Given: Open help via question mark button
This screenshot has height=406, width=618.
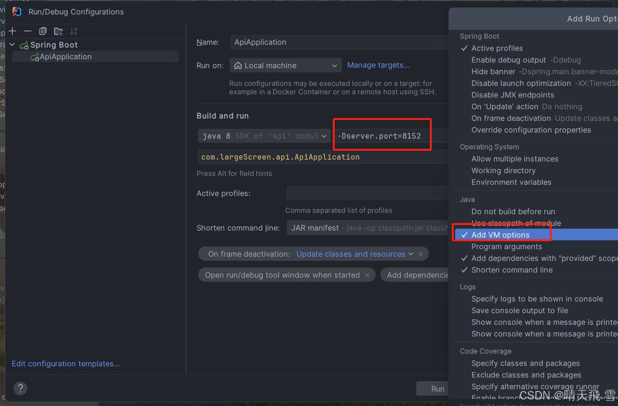Looking at the screenshot, I should coord(20,388).
